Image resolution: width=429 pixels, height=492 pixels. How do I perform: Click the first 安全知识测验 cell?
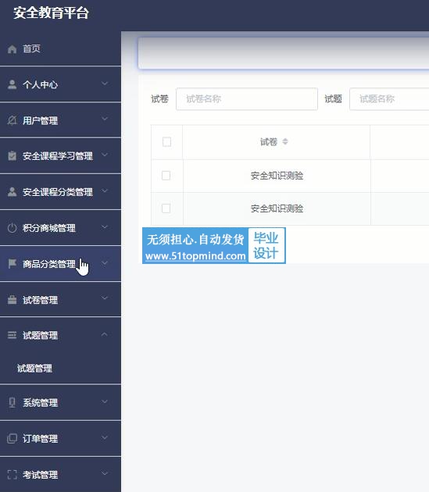click(x=277, y=176)
